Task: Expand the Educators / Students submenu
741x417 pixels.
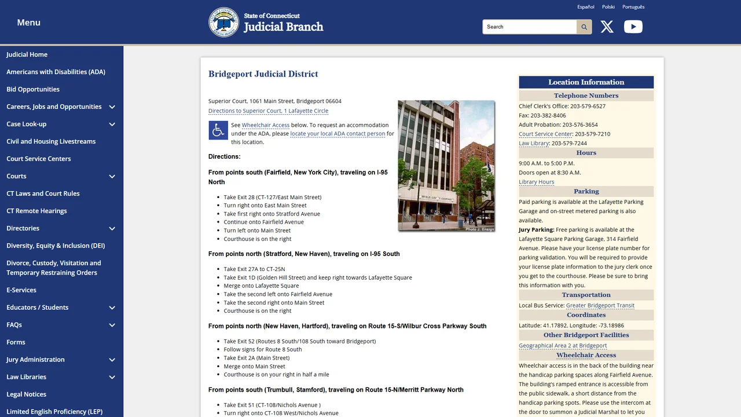Action: click(112, 308)
